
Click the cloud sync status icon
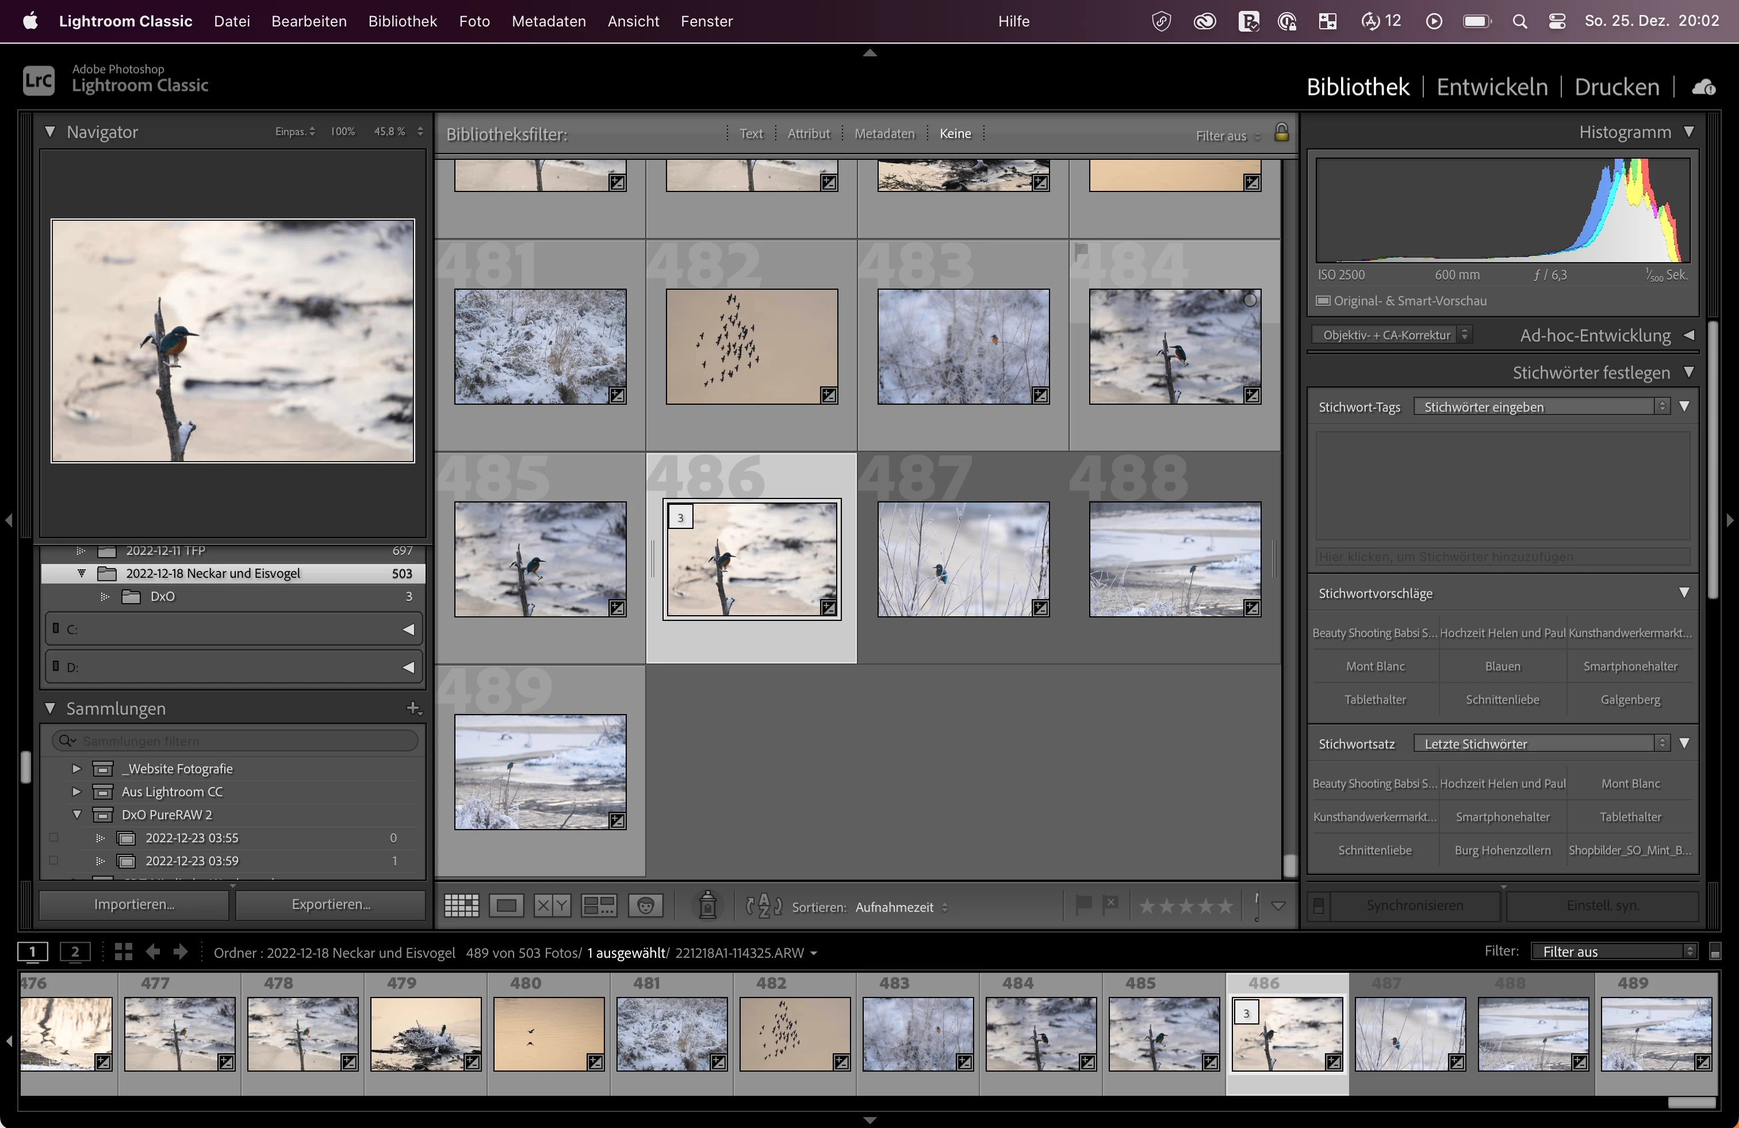tap(1703, 87)
